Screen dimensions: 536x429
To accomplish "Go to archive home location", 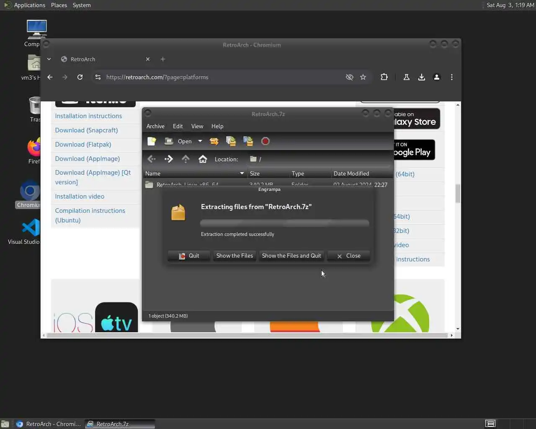I will [x=203, y=159].
